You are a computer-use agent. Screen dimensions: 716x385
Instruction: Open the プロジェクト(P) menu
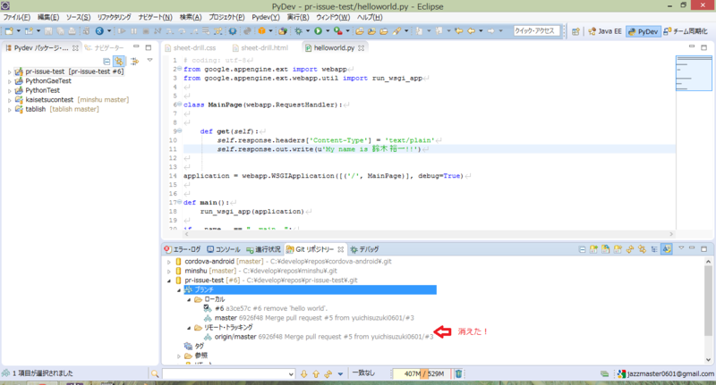pyautogui.click(x=226, y=17)
